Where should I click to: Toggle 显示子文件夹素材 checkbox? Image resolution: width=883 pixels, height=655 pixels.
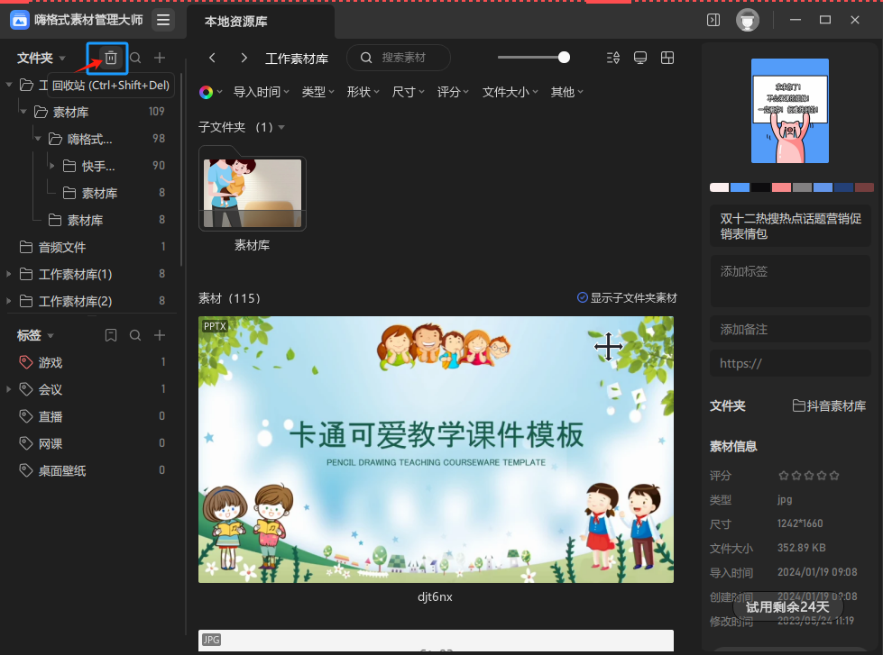point(583,297)
